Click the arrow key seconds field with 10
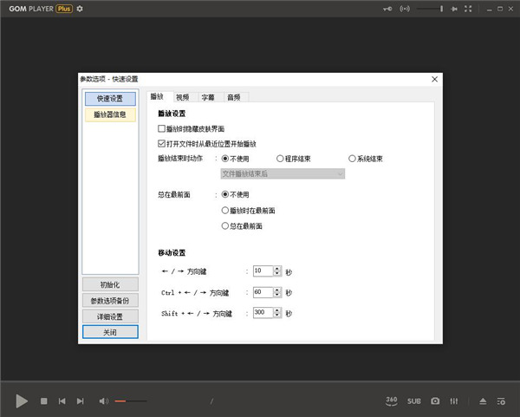520x417 pixels. [x=263, y=270]
